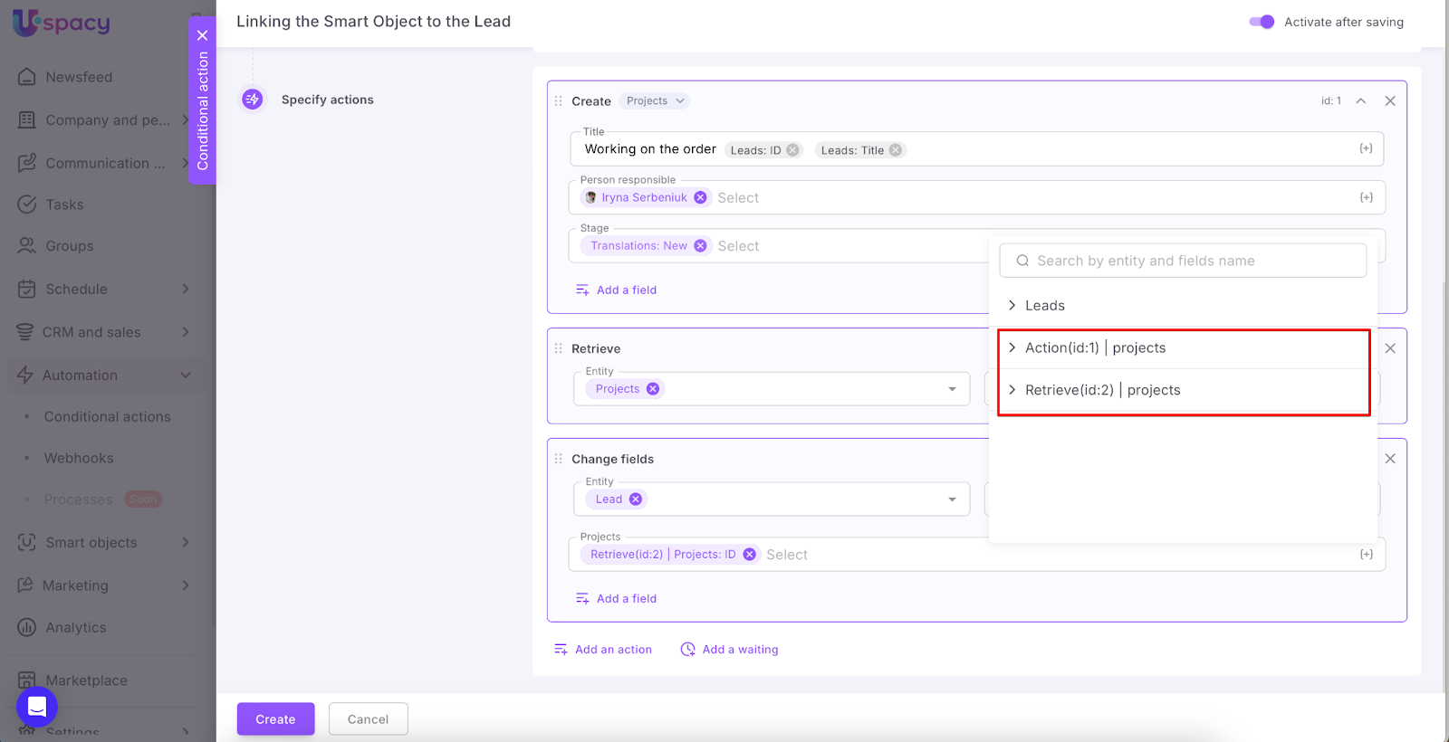Click the insert variable icon in Title field

(1366, 148)
